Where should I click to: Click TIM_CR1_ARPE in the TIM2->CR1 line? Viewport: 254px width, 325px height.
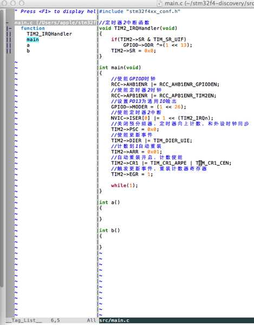click(x=168, y=163)
